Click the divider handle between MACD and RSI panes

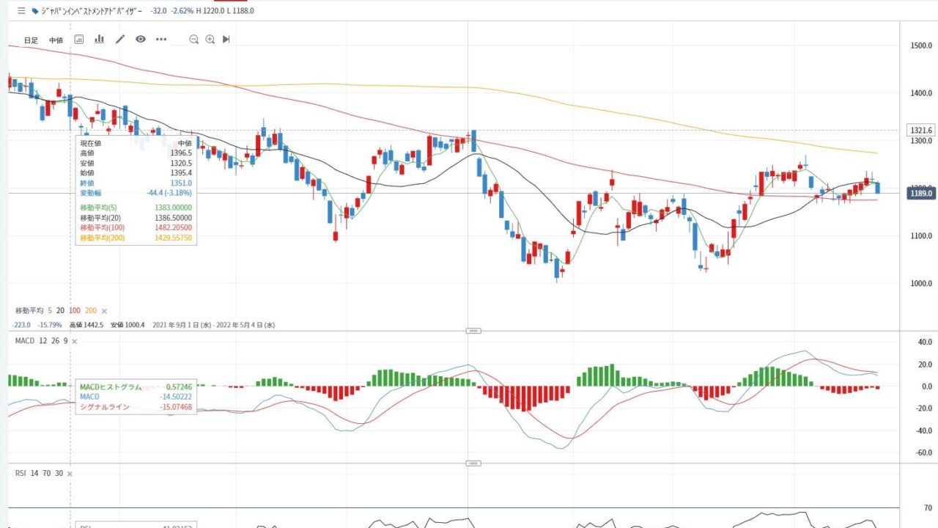[474, 463]
